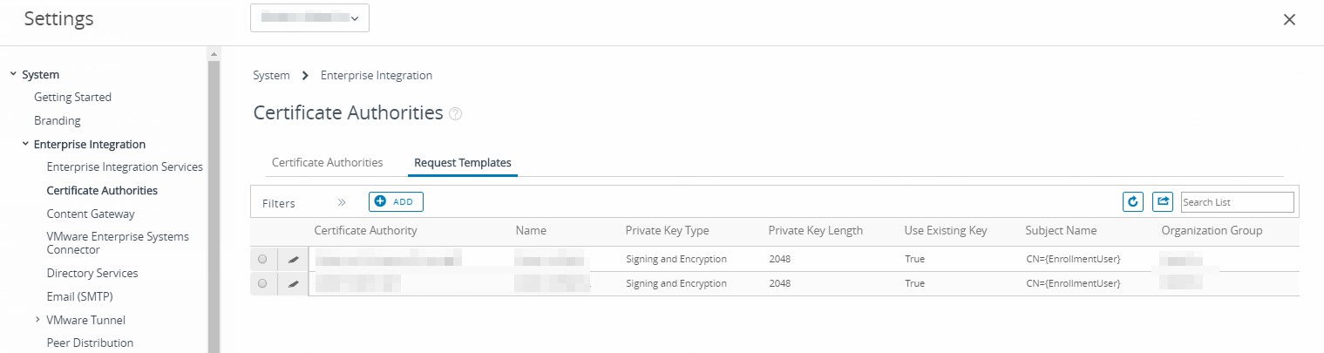Click the refresh list icon
1324x353 pixels.
point(1132,202)
